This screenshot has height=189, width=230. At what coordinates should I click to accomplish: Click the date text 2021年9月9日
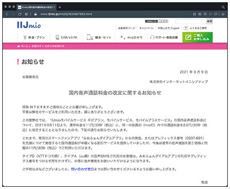tap(193, 72)
